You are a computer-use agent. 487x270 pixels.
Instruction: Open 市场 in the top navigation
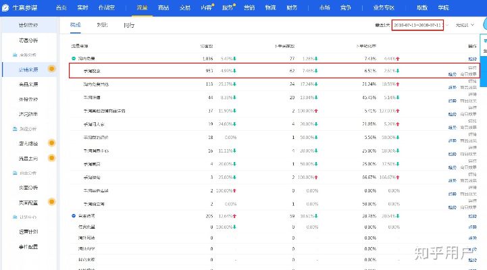coord(325,7)
